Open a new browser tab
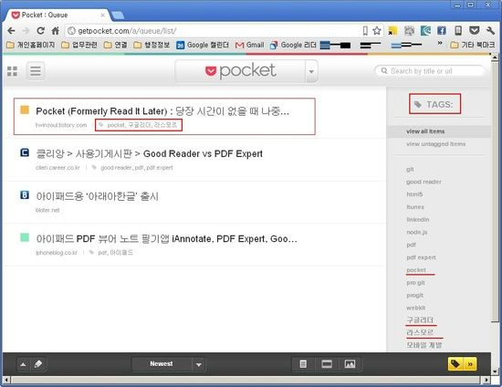The width and height of the screenshot is (502, 387). pos(118,16)
